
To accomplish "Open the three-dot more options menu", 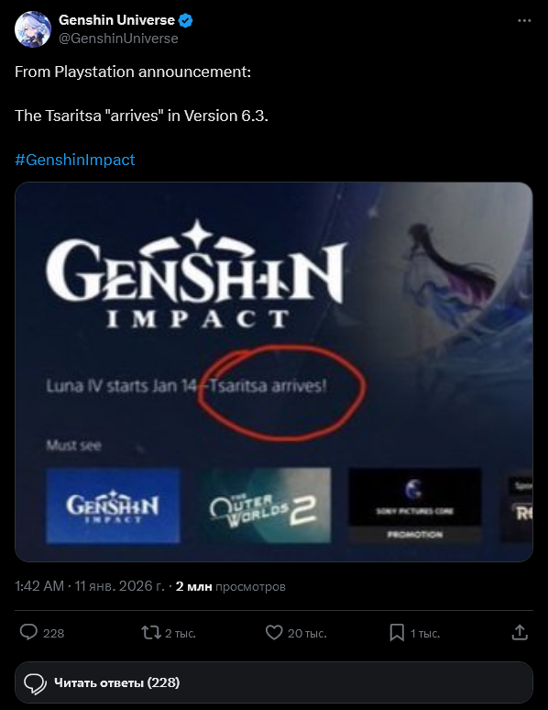I will [x=524, y=20].
